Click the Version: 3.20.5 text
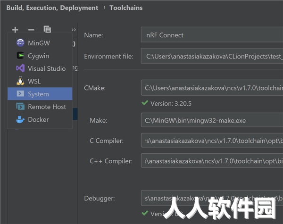 pos(171,103)
